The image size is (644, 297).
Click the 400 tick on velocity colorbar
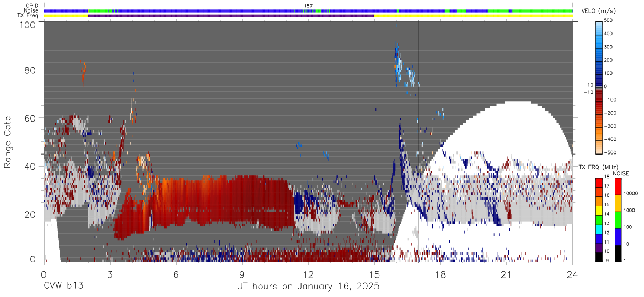(x=609, y=34)
